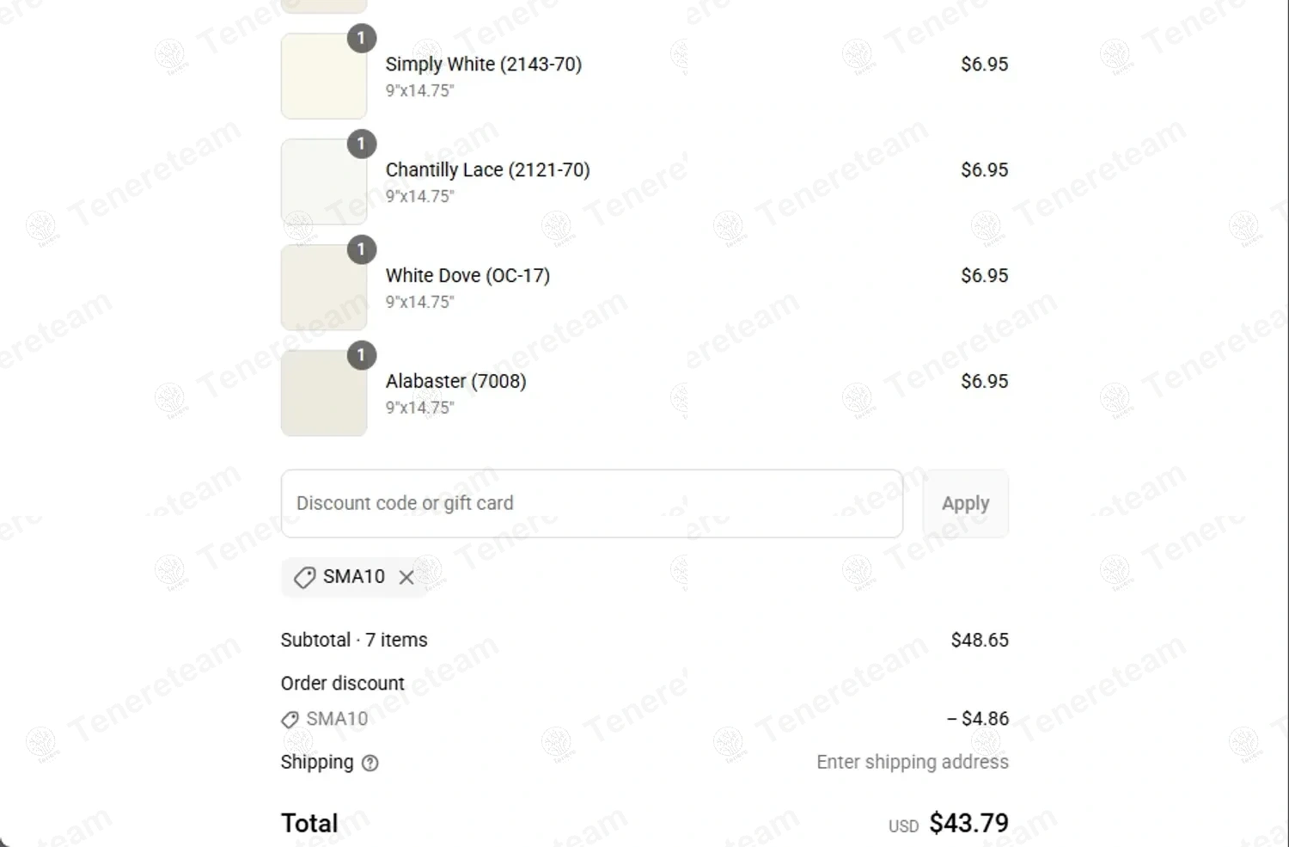Focus the Discount code or gift card field
The image size is (1289, 847).
(x=591, y=504)
